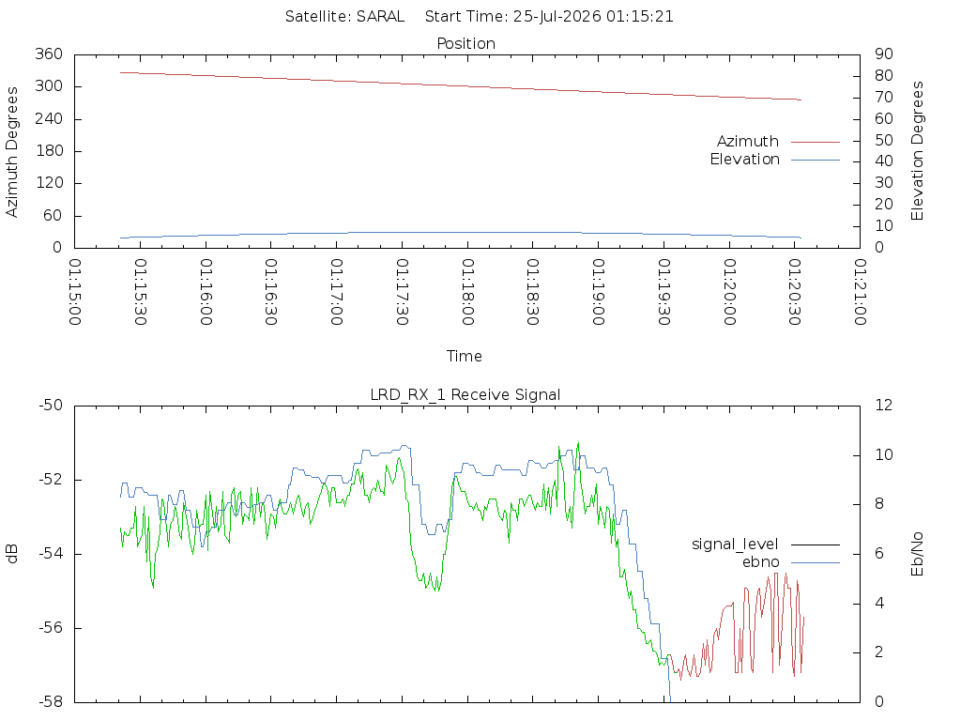Click the '2' Eb/No axis tick label
Screen dimensions: 961x721
click(x=879, y=652)
